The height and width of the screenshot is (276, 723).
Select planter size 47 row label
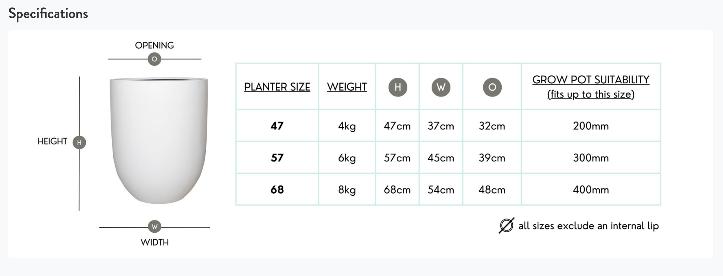click(x=277, y=126)
